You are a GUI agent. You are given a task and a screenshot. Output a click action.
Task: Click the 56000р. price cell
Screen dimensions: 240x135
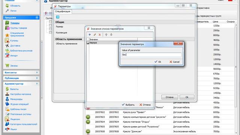(x=217, y=69)
